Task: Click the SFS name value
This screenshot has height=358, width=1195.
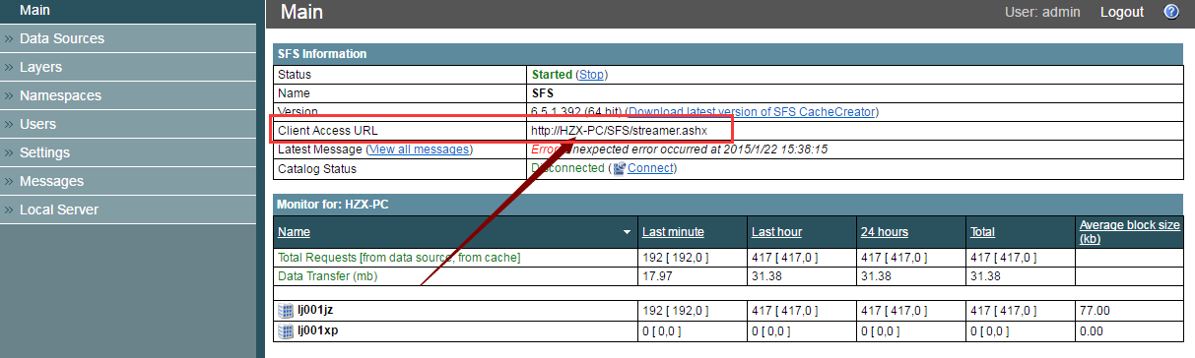Action: click(542, 93)
